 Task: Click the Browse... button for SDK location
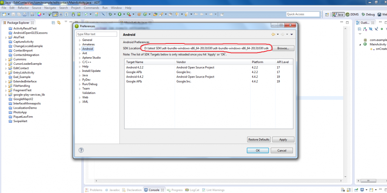coord(283,48)
